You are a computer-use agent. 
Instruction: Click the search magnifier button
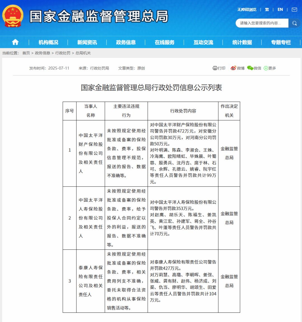pyautogui.click(x=294, y=23)
